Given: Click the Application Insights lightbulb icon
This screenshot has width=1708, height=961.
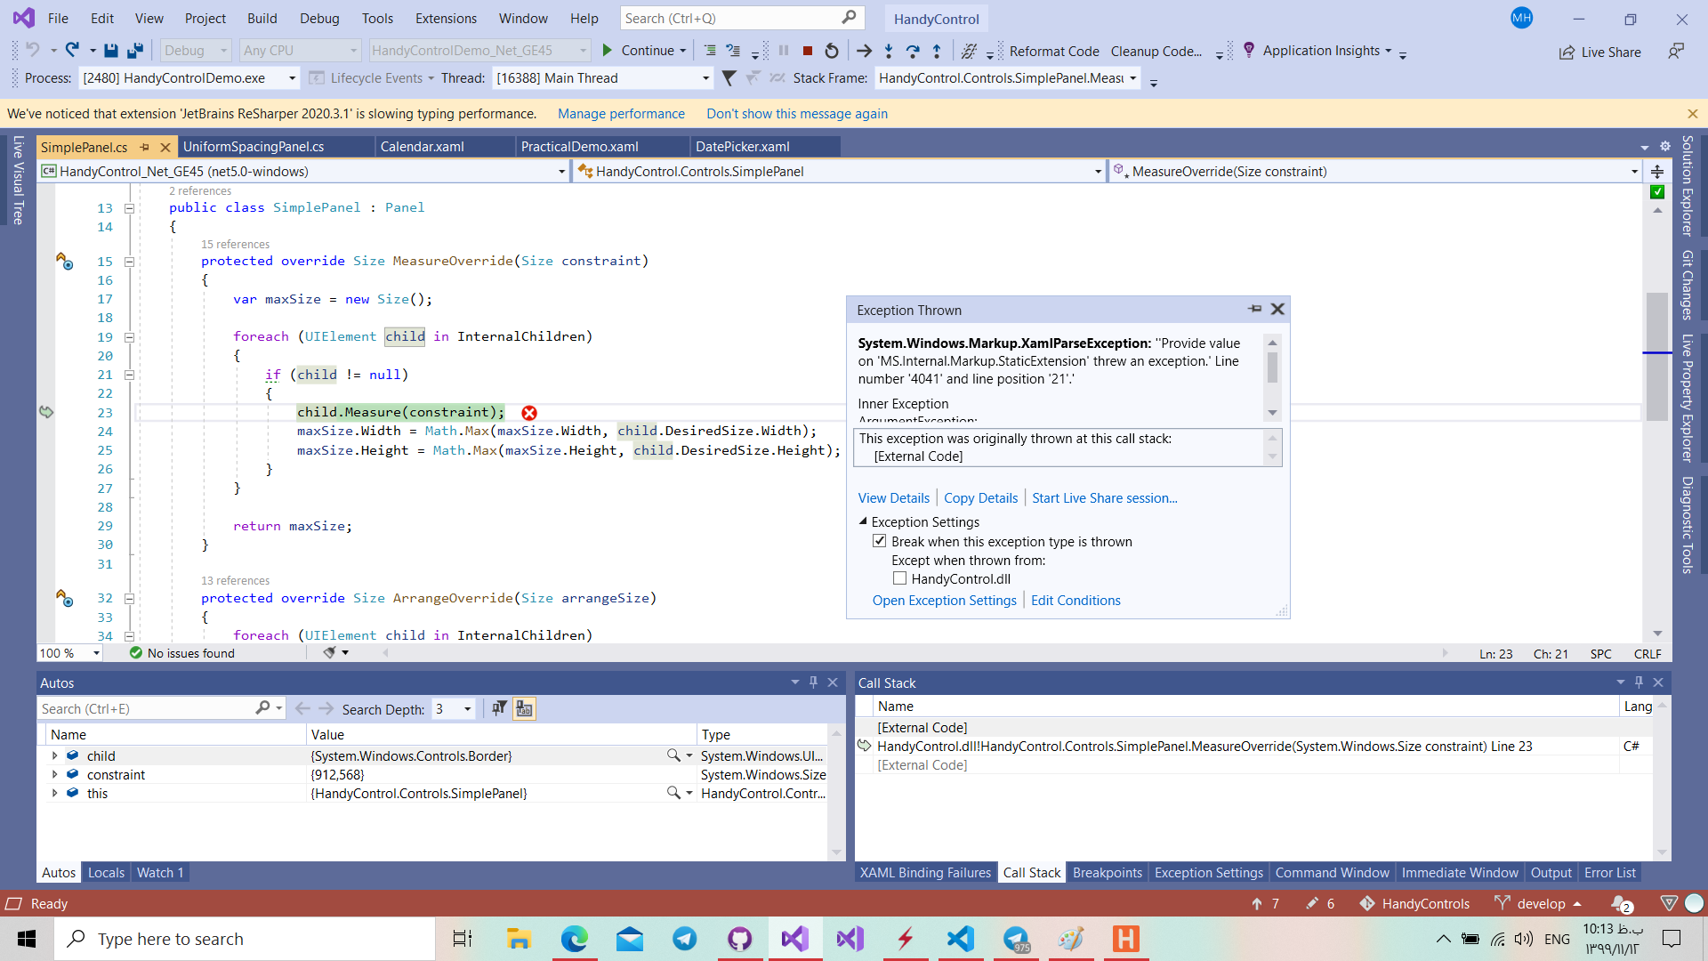Looking at the screenshot, I should pos(1249,50).
